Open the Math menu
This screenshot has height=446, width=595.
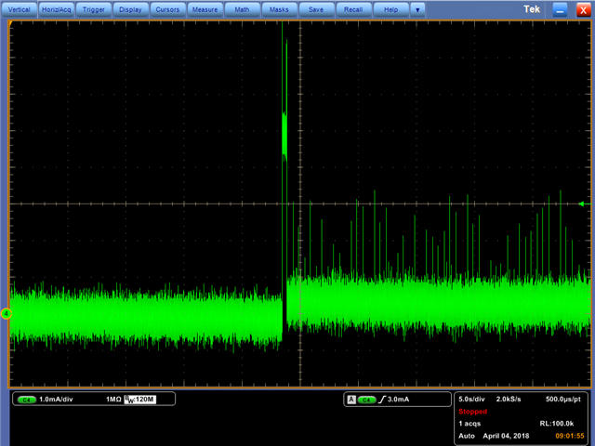(242, 9)
